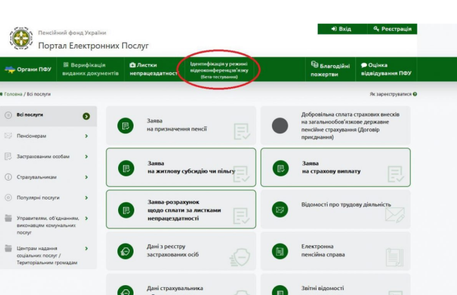This screenshot has height=295, width=457.
Task: Open Заява на житлову субсидію чи пільгу card
Action: [x=181, y=167]
